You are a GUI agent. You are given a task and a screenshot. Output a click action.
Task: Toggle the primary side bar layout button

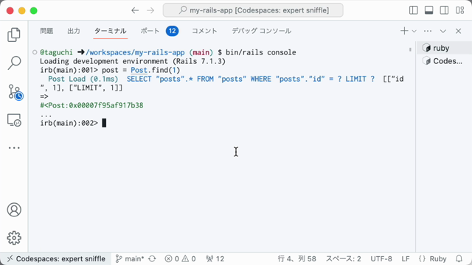coord(414,10)
